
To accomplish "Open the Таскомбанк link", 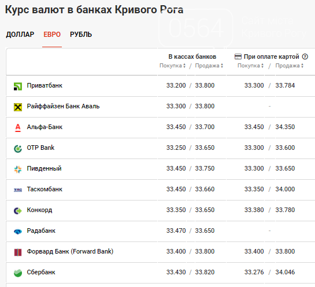I will click(x=45, y=189).
